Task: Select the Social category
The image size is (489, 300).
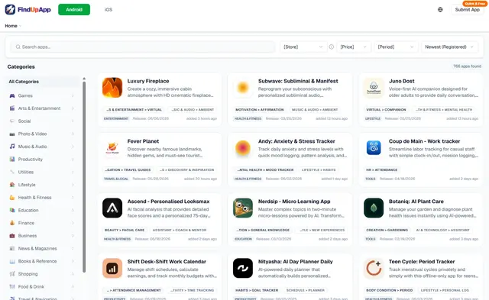Action: coord(43,121)
